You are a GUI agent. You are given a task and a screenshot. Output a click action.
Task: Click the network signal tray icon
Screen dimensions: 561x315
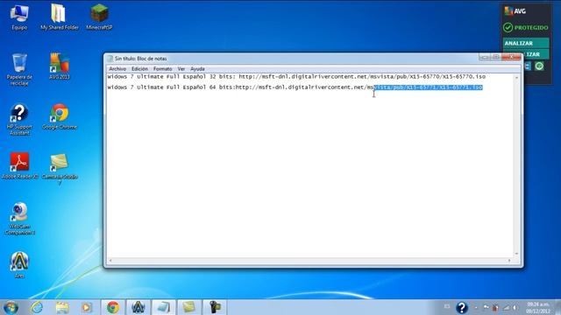point(506,307)
